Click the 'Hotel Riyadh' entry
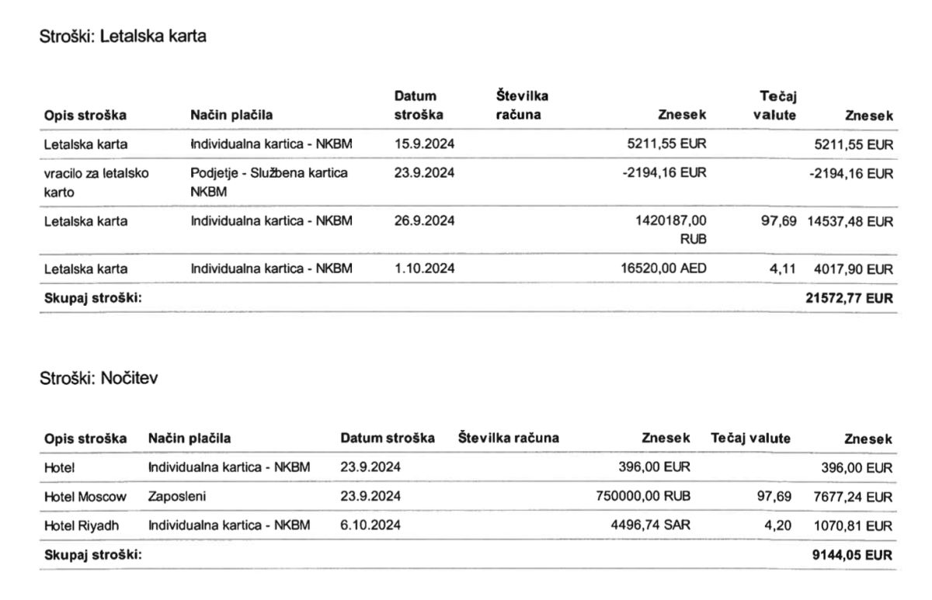The width and height of the screenshot is (932, 600). tap(82, 525)
